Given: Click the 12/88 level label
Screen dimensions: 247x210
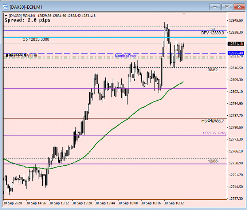Looking at the screenshot, I should click(213, 161).
